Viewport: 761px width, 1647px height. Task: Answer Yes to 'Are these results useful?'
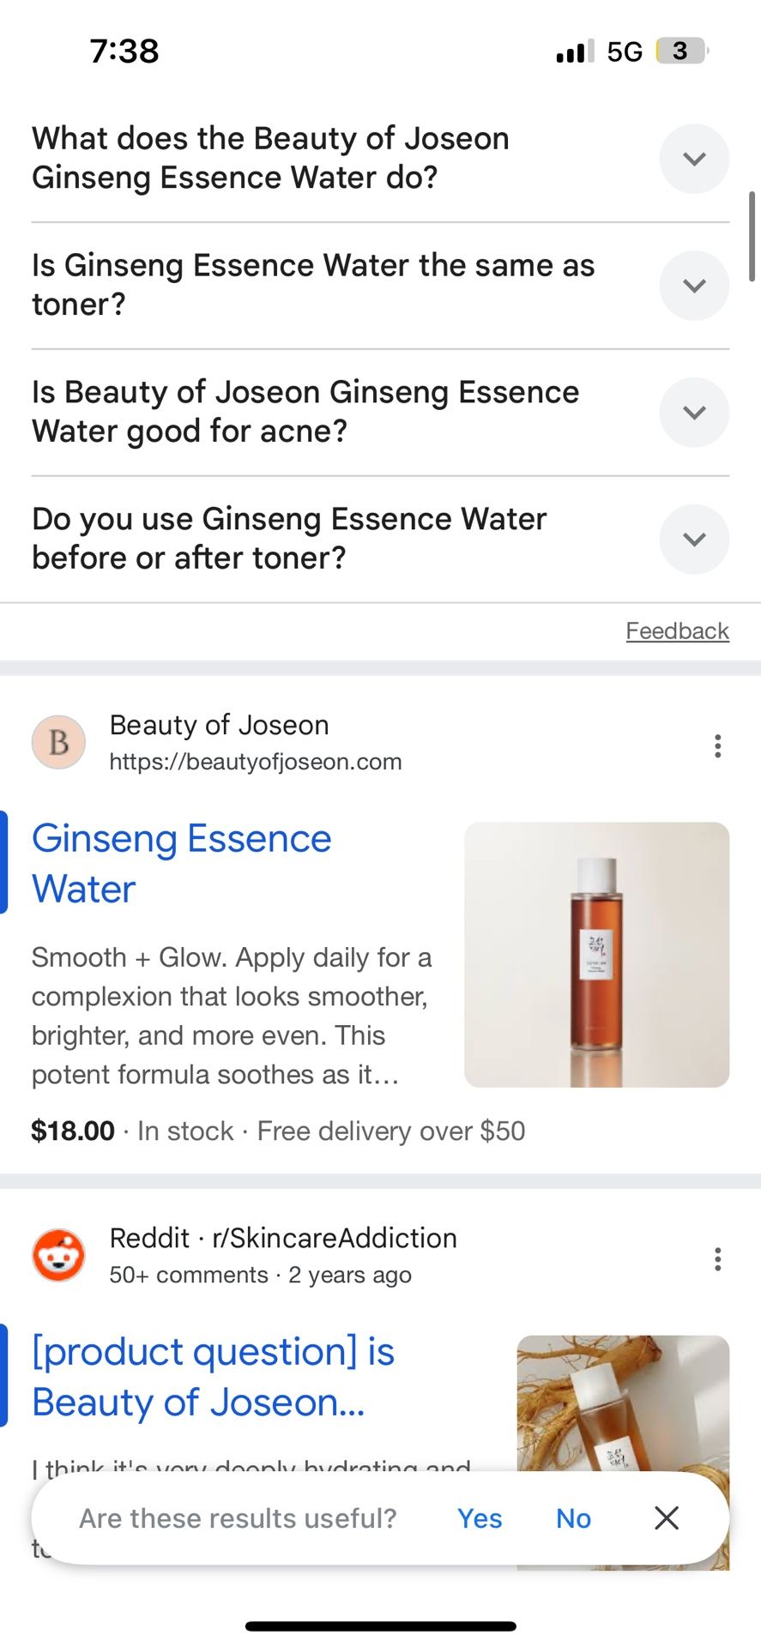tap(480, 1518)
